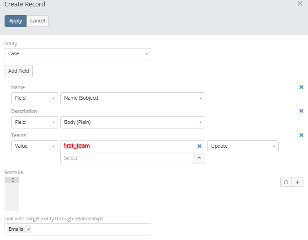Remove the Description field row
The height and width of the screenshot is (240, 308).
tap(301, 111)
